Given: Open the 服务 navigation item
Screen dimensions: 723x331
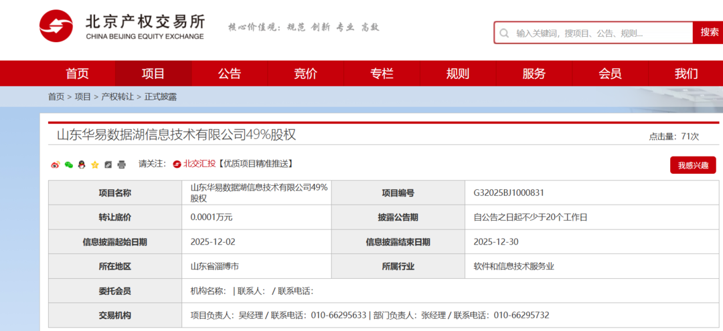Looking at the screenshot, I should point(534,74).
